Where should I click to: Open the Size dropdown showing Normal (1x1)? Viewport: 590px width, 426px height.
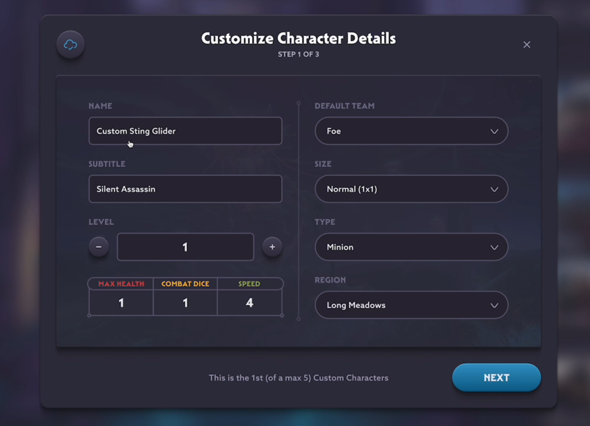(411, 189)
